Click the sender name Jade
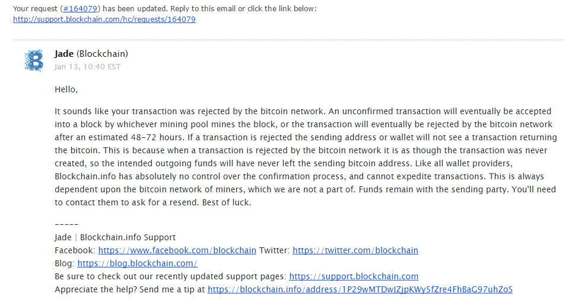Screen dimensions: 569x300 pos(64,54)
